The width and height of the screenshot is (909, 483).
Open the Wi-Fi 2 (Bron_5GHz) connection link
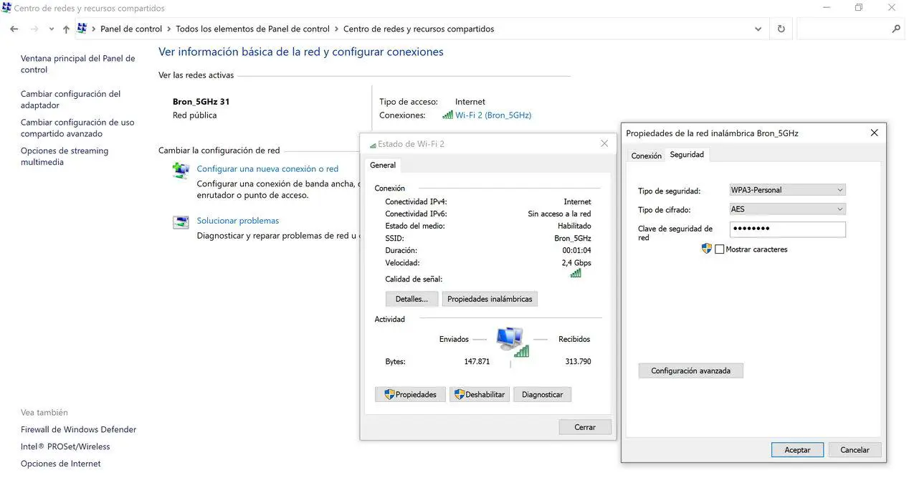click(493, 115)
